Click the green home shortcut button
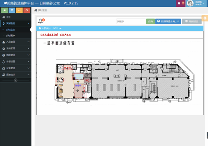208x146 pixels. 5,10
